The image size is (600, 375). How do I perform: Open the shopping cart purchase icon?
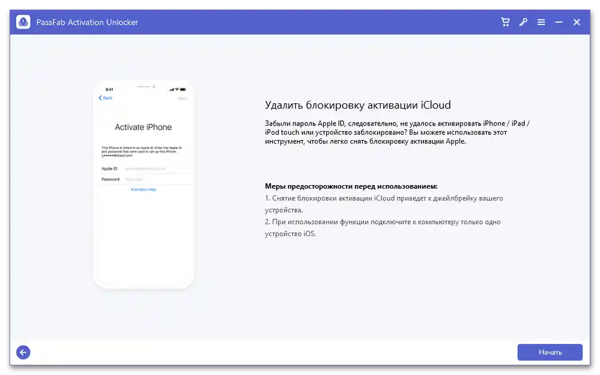click(505, 22)
